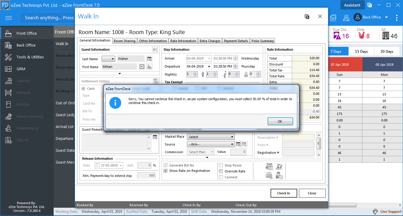Open the Back Office user dropdown

(386, 17)
